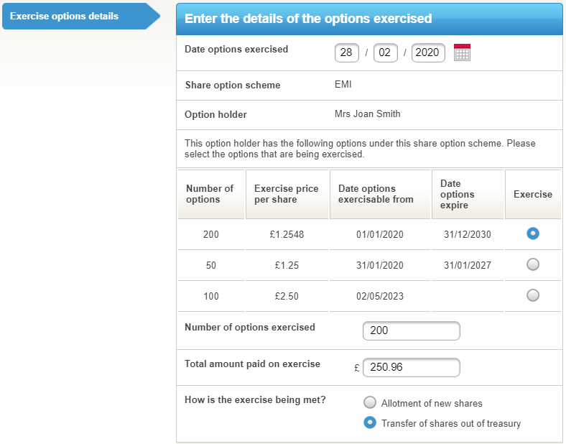Select exercise radio for the 50 options row
This screenshot has height=444, width=566.
533,264
